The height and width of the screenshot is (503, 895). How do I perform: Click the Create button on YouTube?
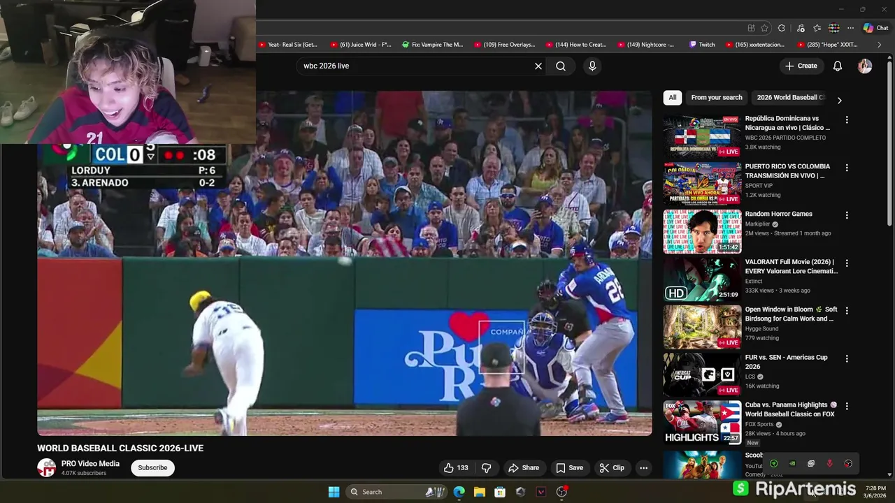801,66
